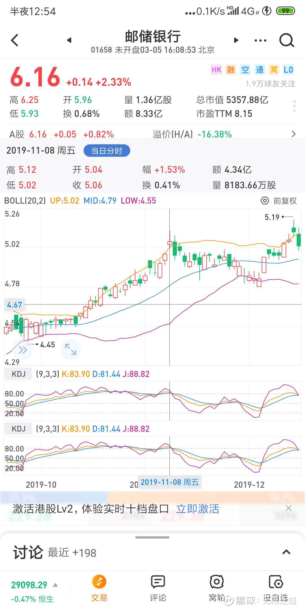Tap the 最近 +198 discussion count
Viewport: 305px width, 610px height.
tap(72, 553)
